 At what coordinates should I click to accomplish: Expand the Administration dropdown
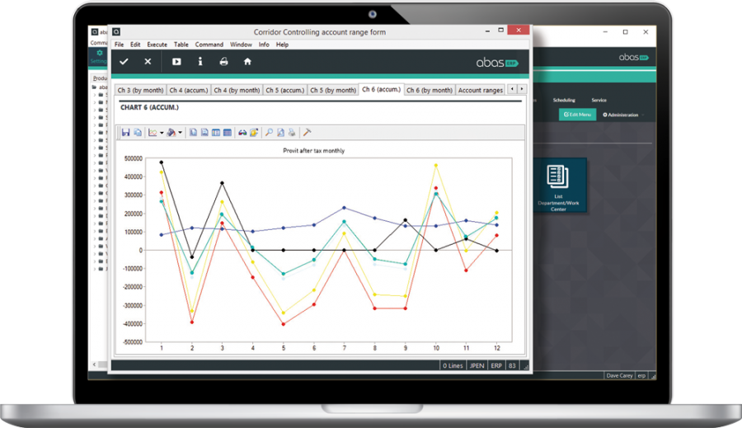pyautogui.click(x=621, y=115)
